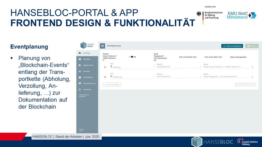Image resolution: width=262 pixels, height=147 pixels.
Task: Delete the Anlieferung event via trash icon
Action: [x=252, y=77]
